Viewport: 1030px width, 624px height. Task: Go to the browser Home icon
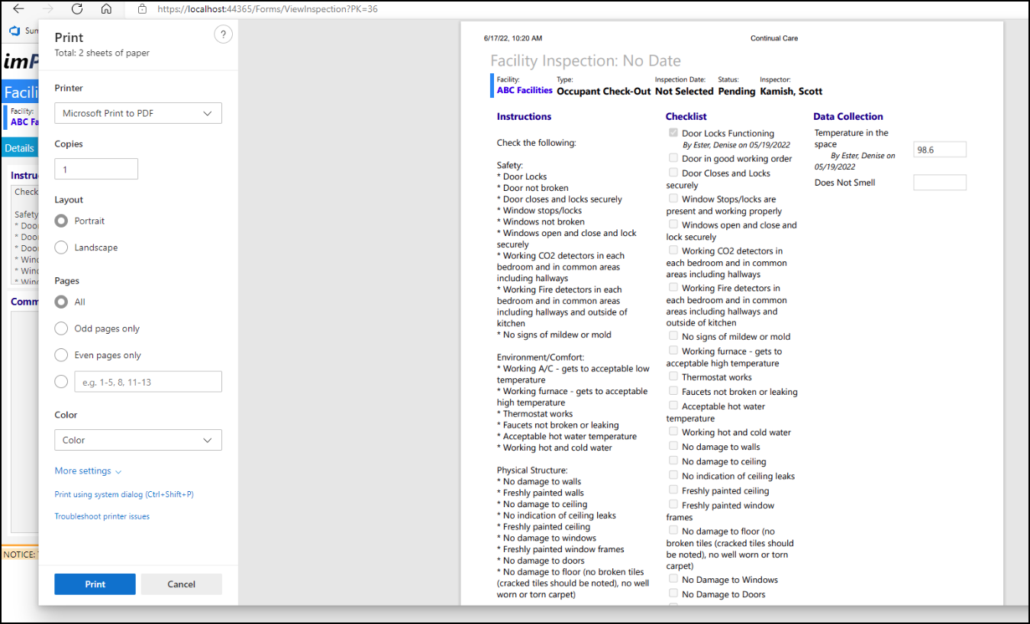tap(106, 9)
